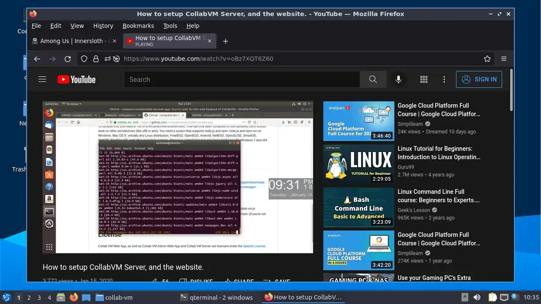Switch to workspace 2 in taskbar
This screenshot has width=541, height=304.
pos(29,297)
